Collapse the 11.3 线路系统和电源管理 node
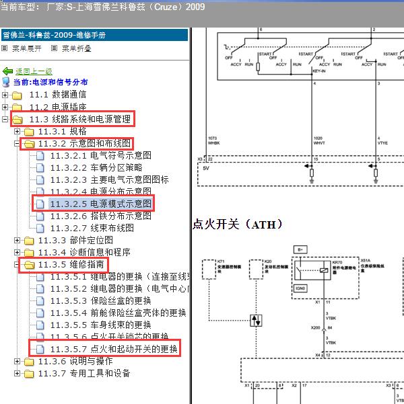Screen dimensions: 404x404 click(x=5, y=119)
